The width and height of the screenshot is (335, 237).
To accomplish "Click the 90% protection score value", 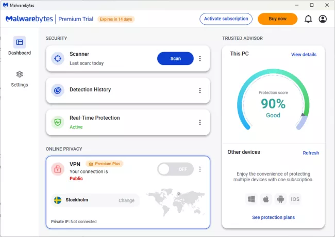I will [x=273, y=104].
